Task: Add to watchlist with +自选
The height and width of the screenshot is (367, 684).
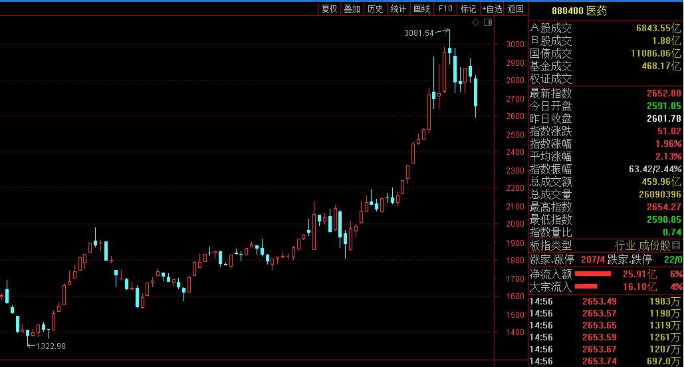Action: click(x=492, y=9)
